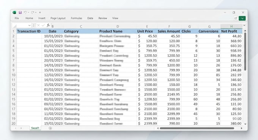258x140 pixels.
Task: Switch to the Insert tab
Action: pyautogui.click(x=42, y=18)
